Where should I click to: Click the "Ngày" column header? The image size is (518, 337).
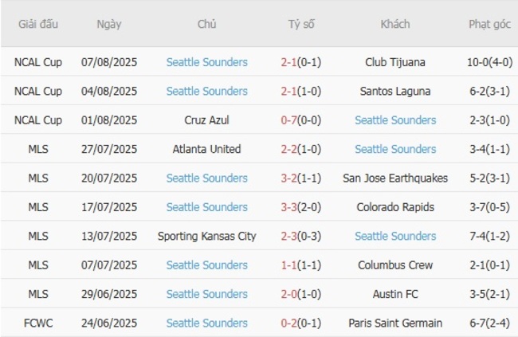coord(109,24)
